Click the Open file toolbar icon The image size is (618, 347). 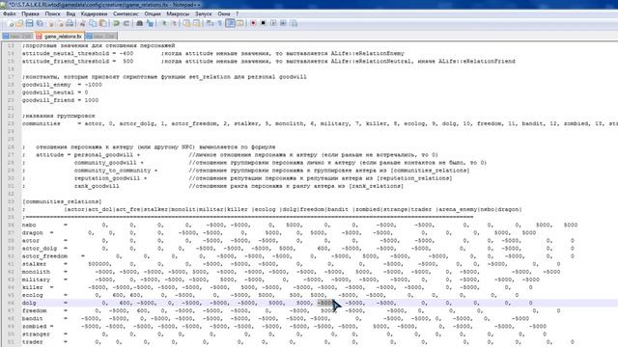point(19,23)
